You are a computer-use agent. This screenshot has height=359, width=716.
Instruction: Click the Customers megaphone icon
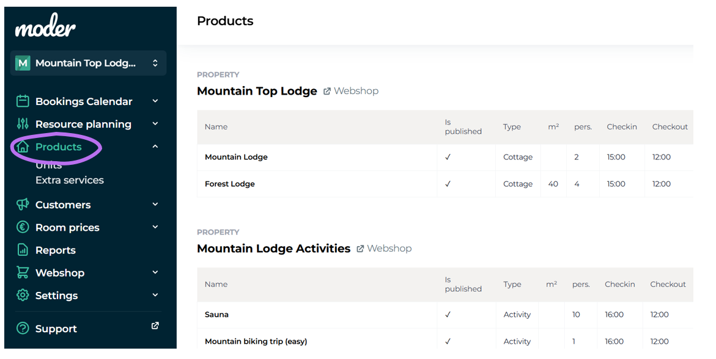(x=23, y=205)
